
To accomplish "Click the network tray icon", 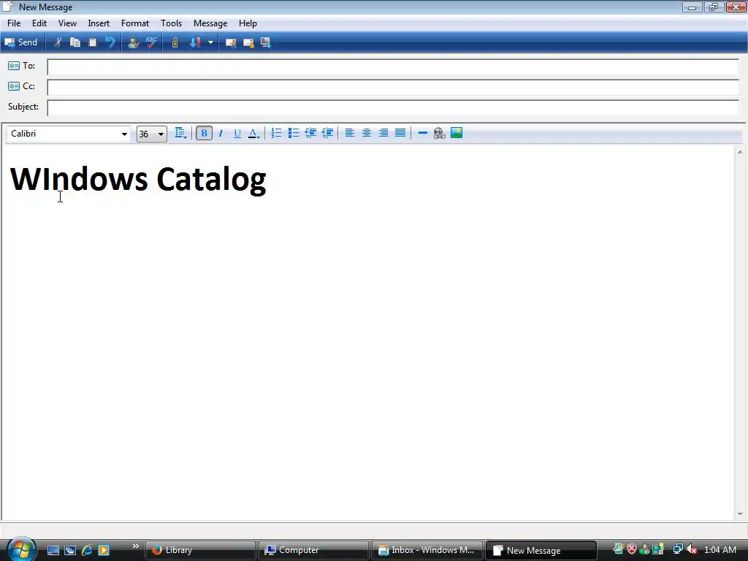I will point(678,549).
